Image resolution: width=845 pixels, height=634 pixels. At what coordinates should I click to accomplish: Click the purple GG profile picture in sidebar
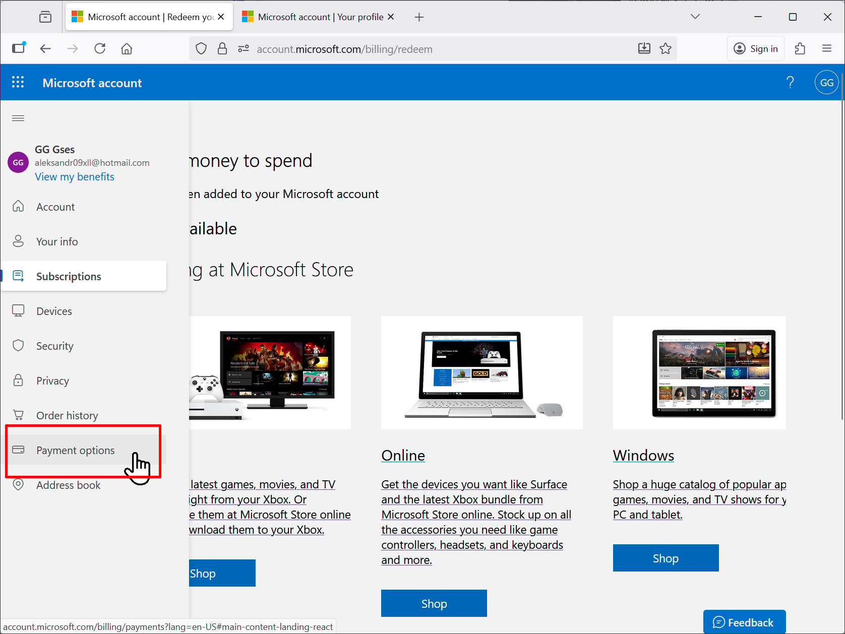[18, 162]
